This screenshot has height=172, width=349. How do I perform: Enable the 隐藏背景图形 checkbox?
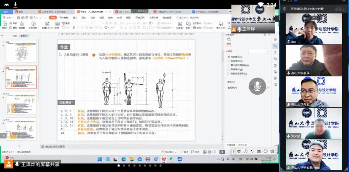[229, 73]
